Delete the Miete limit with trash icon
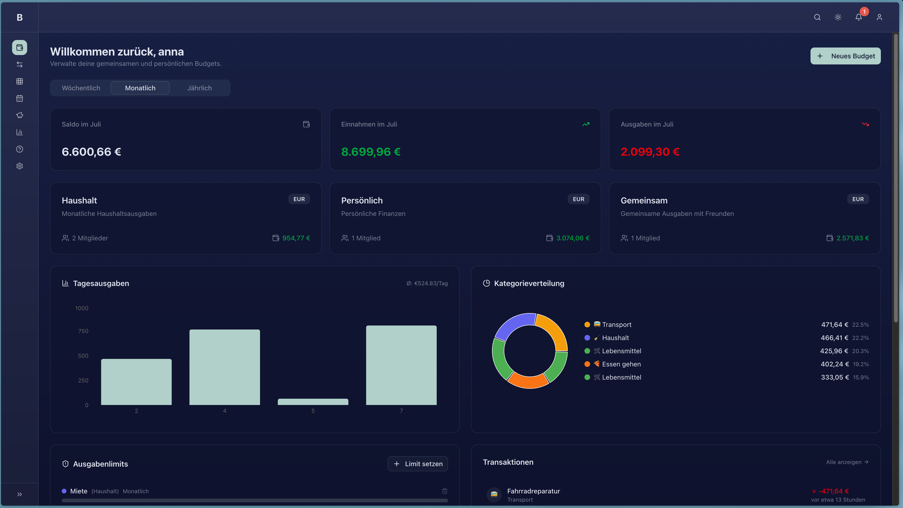This screenshot has width=903, height=508. pos(445,491)
